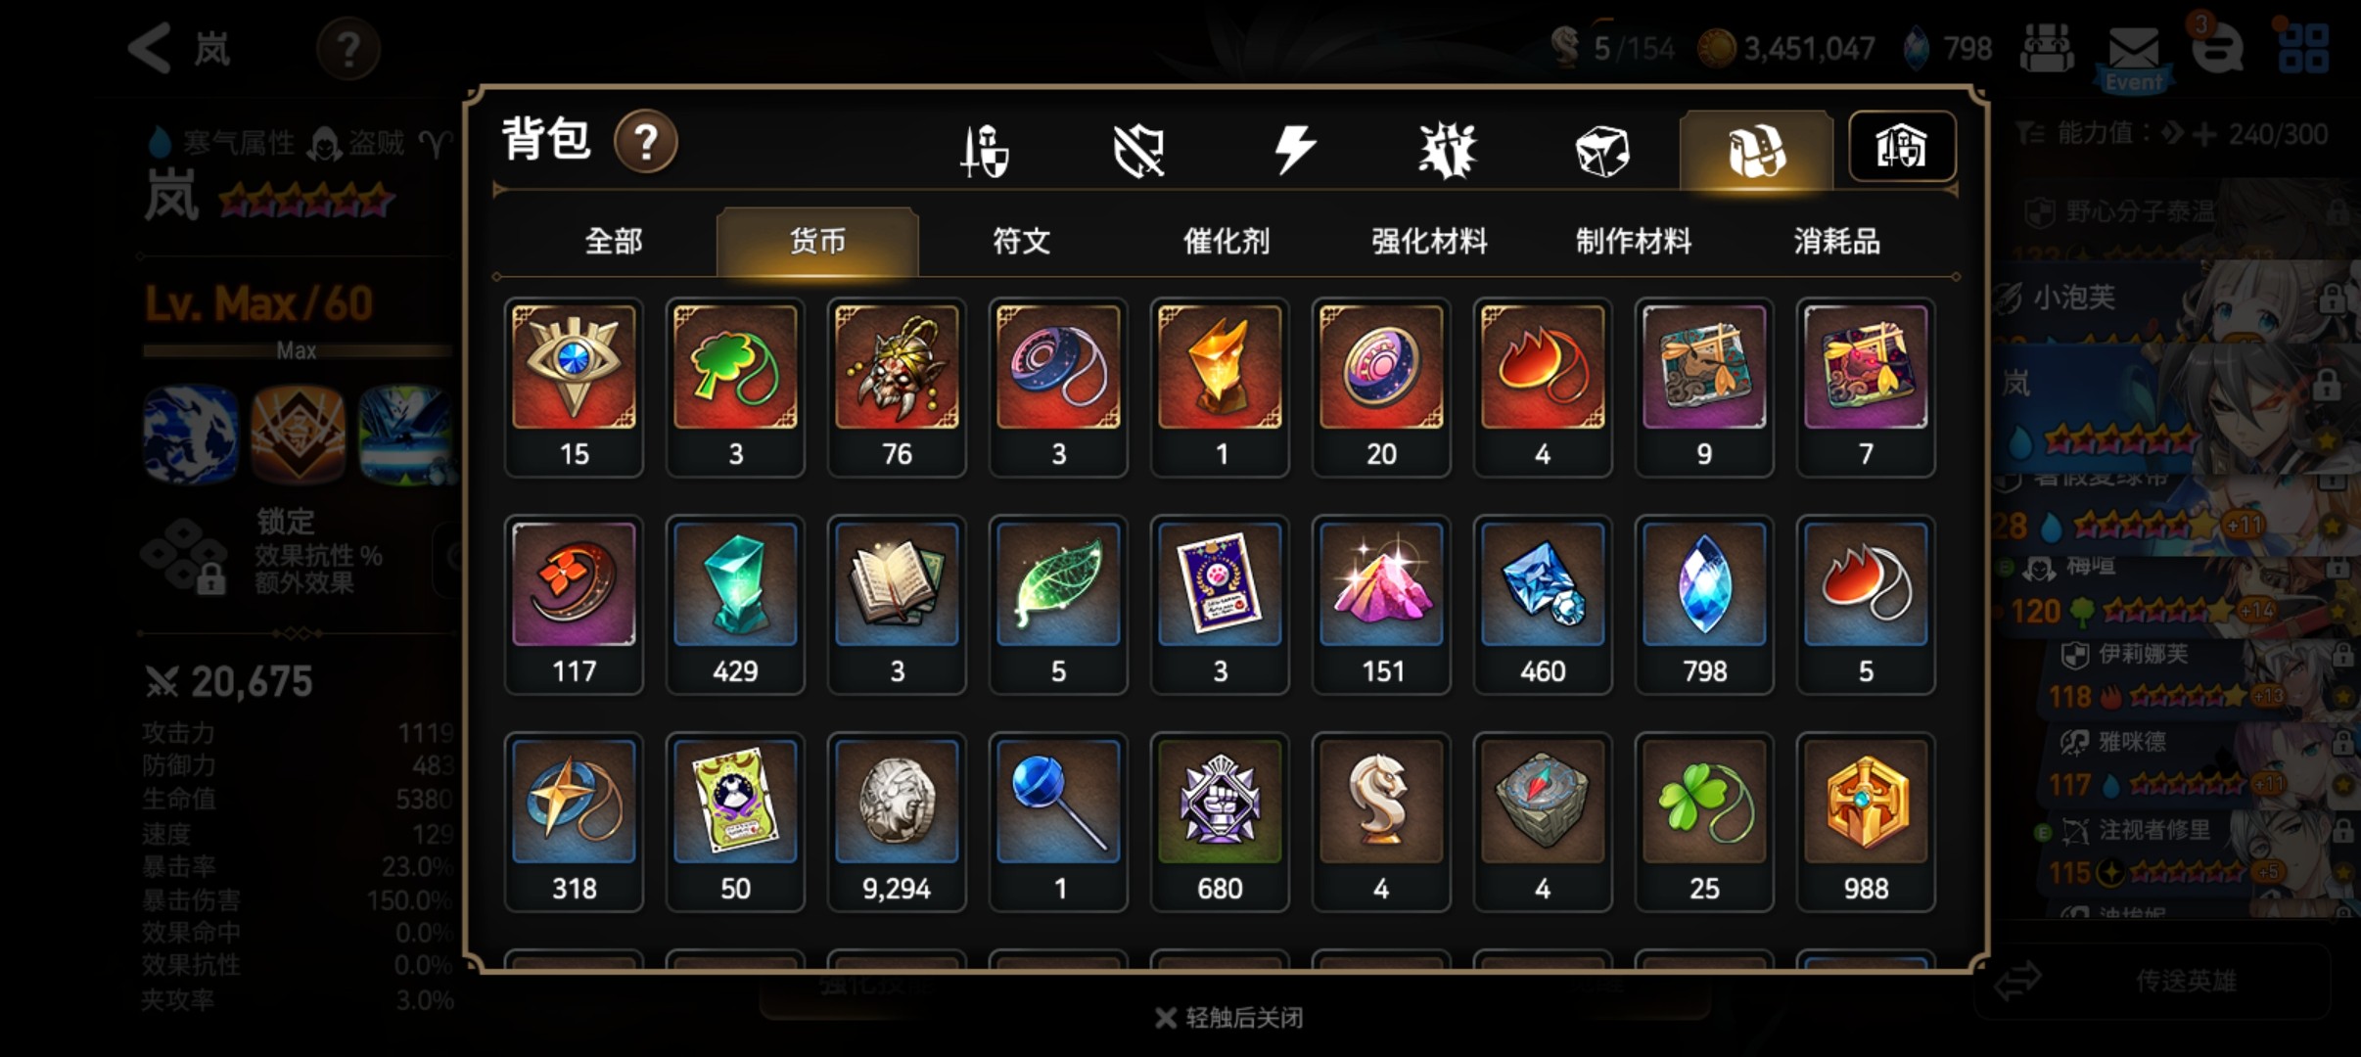Switch to the 符文 tab

[1021, 241]
